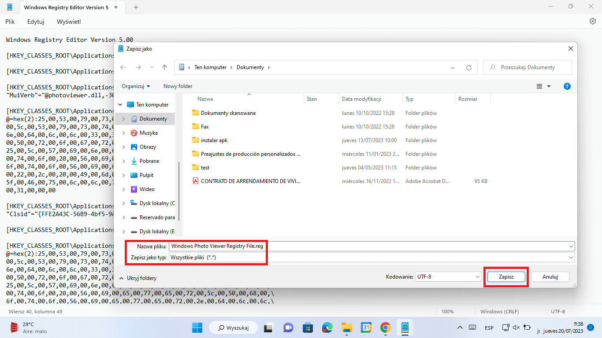Open Microsoft Store icon on taskbar
Viewport: 602px width, 338px height.
[x=308, y=328]
